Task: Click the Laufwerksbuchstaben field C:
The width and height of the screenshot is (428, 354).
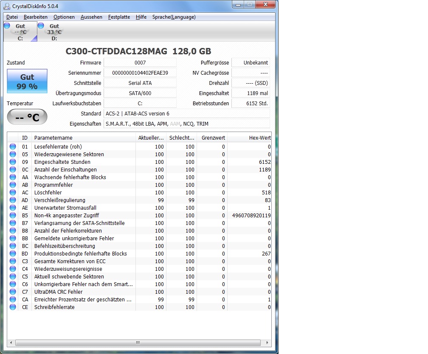Action: [140, 104]
